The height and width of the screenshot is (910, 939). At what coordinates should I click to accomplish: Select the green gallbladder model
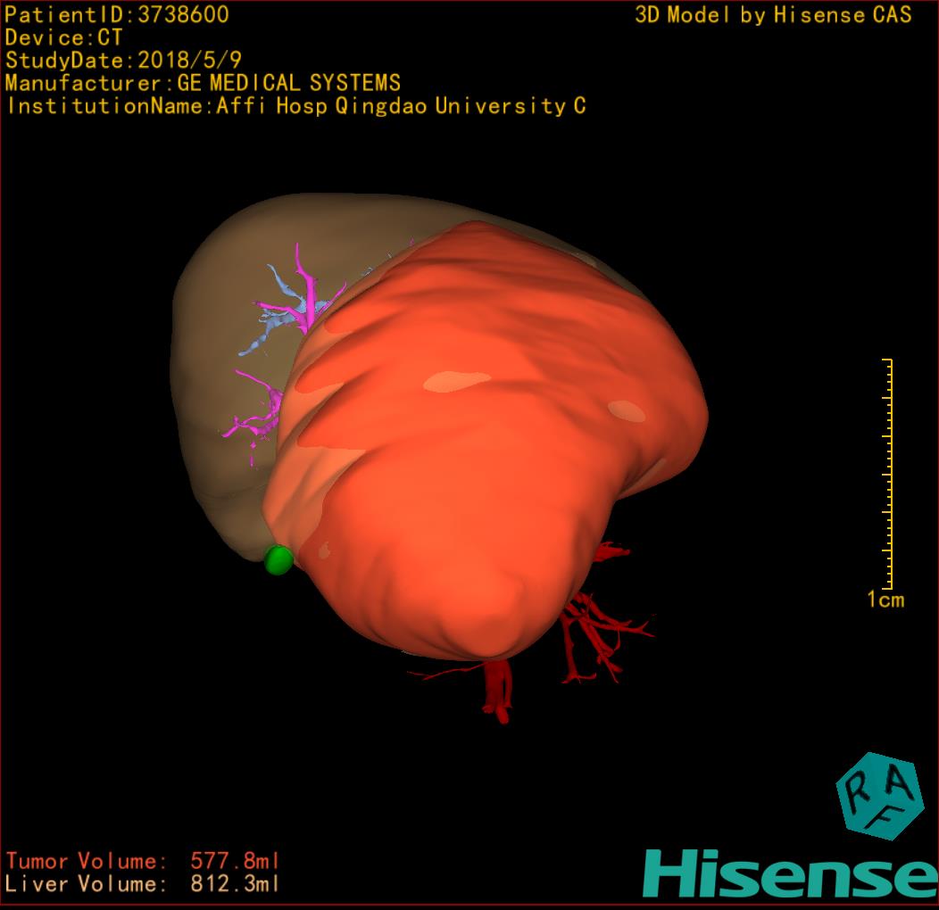click(278, 559)
